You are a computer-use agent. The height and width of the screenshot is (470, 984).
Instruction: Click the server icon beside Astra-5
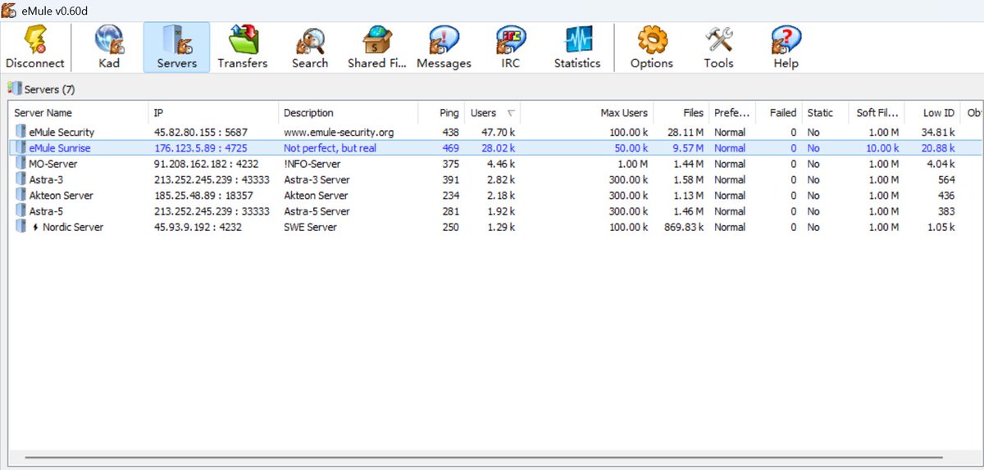[x=20, y=211]
